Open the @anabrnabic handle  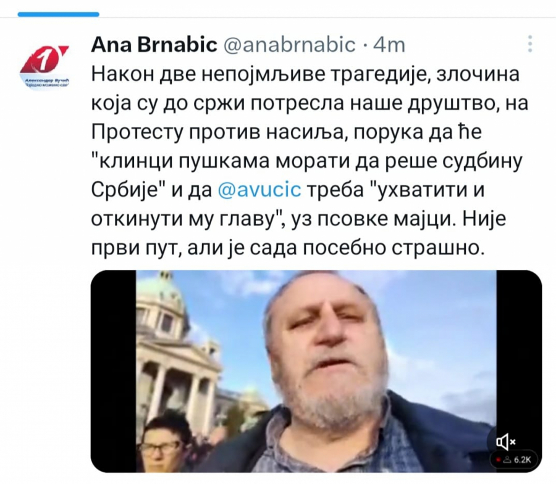point(290,44)
